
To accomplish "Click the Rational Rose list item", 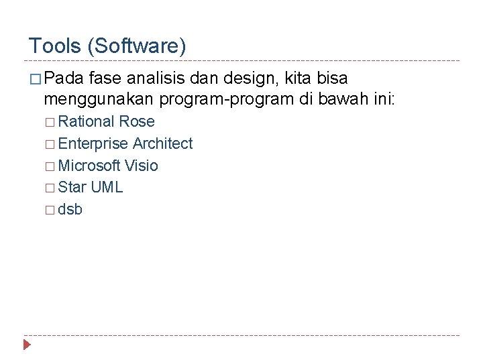I will point(106,122).
